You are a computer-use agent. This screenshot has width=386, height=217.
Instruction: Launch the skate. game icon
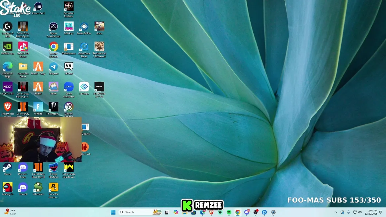(99, 28)
